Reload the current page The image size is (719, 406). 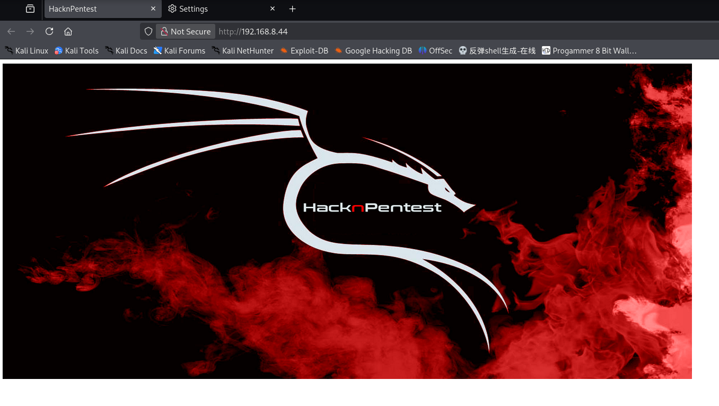click(x=49, y=31)
